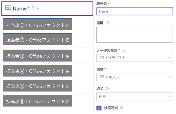Click the Abc icon in the 1行テキスト field
The width and height of the screenshot is (176, 114).
(102, 58)
